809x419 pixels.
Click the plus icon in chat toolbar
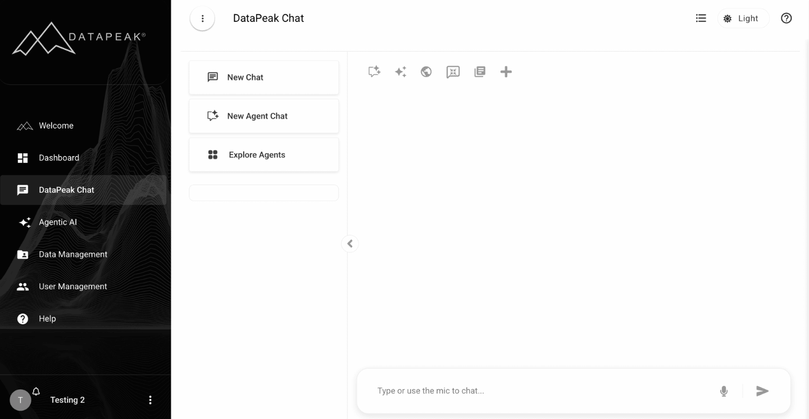pyautogui.click(x=506, y=71)
